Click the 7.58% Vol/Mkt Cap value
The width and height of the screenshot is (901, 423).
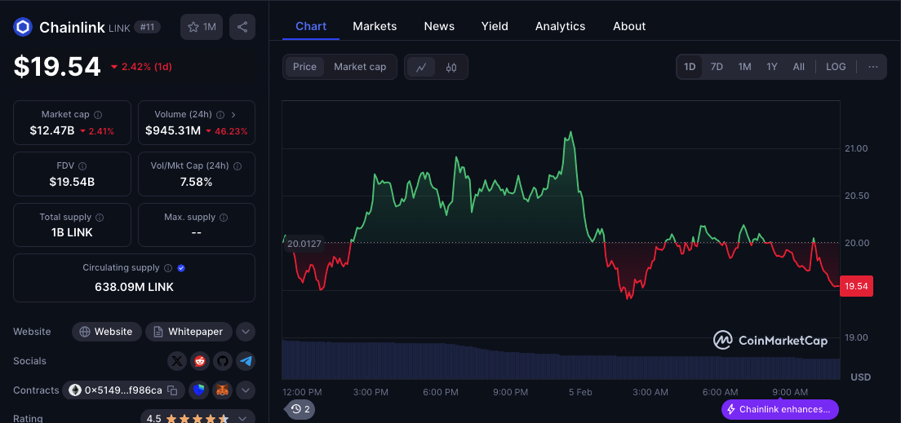[x=197, y=182]
